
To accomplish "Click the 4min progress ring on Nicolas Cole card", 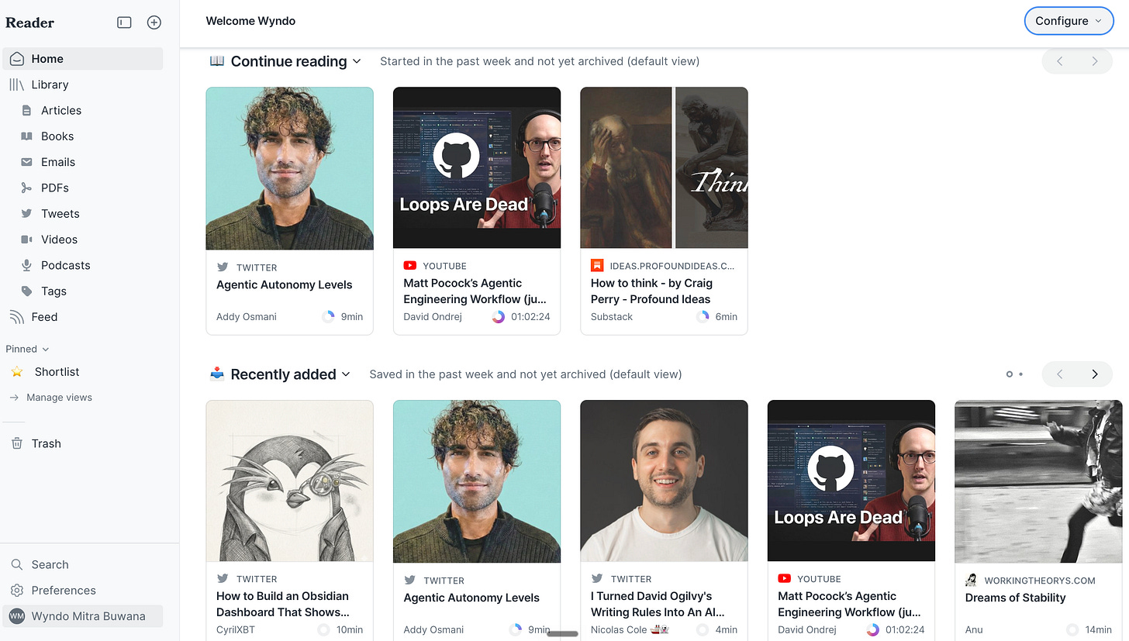I will pos(703,629).
